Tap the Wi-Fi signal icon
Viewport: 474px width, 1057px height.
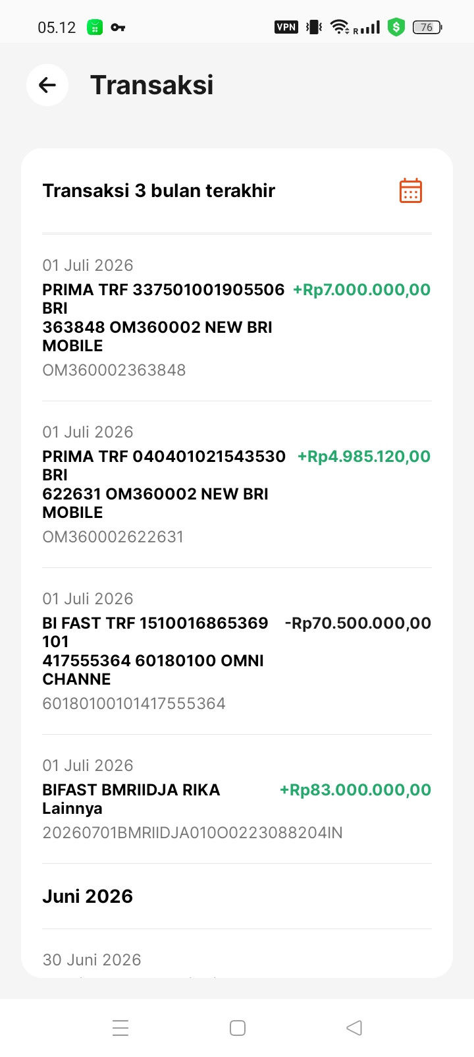tap(340, 27)
